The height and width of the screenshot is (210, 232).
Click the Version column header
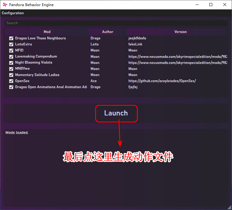(180, 32)
